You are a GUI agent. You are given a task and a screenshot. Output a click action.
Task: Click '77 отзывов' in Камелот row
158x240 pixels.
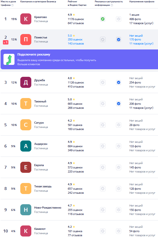click(x=75, y=235)
